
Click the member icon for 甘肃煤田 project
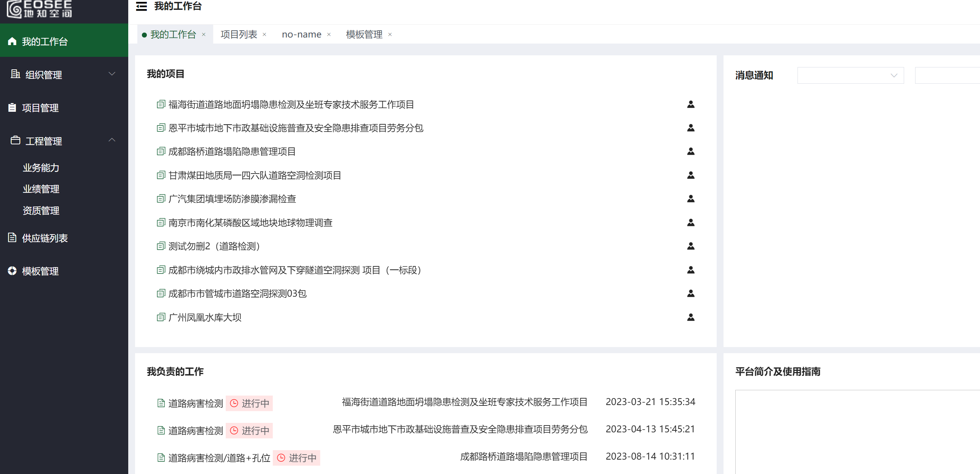click(x=691, y=175)
